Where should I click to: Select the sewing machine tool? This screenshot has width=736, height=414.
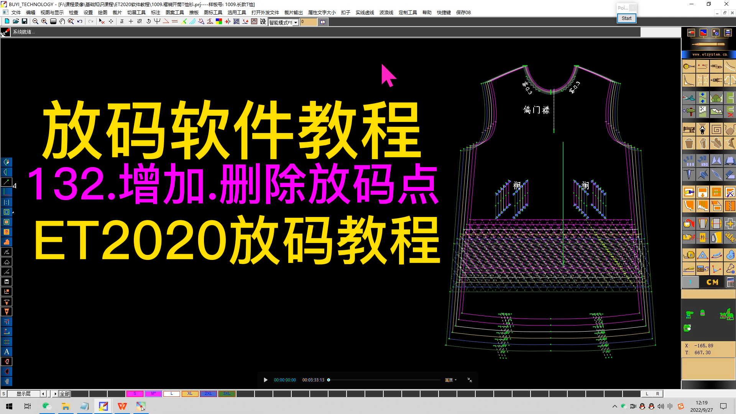click(x=688, y=130)
